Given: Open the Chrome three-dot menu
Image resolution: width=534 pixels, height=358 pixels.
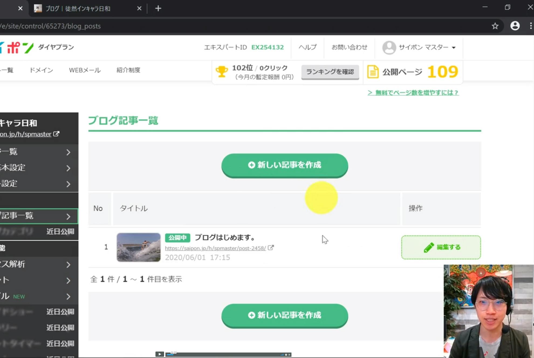Looking at the screenshot, I should [x=530, y=26].
